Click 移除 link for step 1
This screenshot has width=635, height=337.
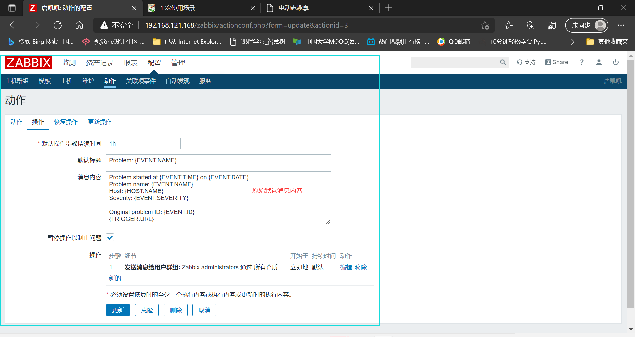[361, 267]
